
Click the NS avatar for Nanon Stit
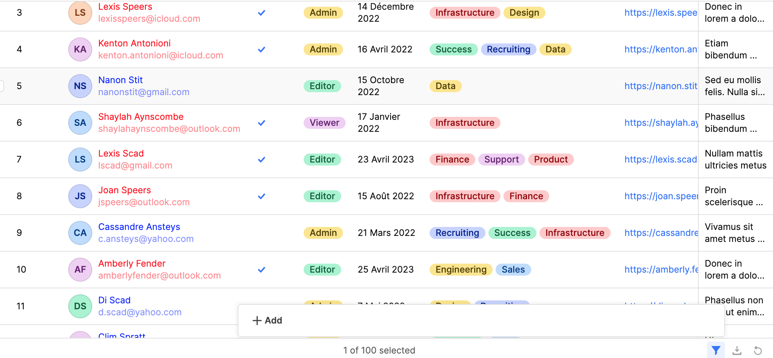[x=80, y=86]
